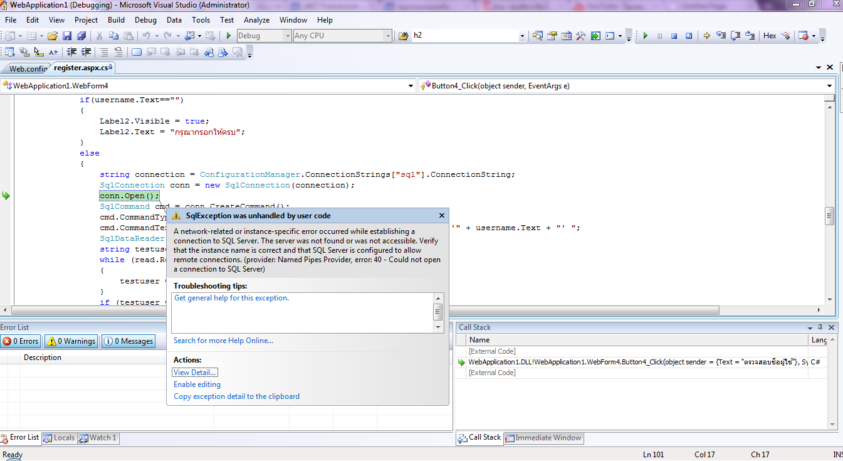Viewport: 843px width, 461px height.
Task: Click the Step Over icon
Action: coord(735,36)
